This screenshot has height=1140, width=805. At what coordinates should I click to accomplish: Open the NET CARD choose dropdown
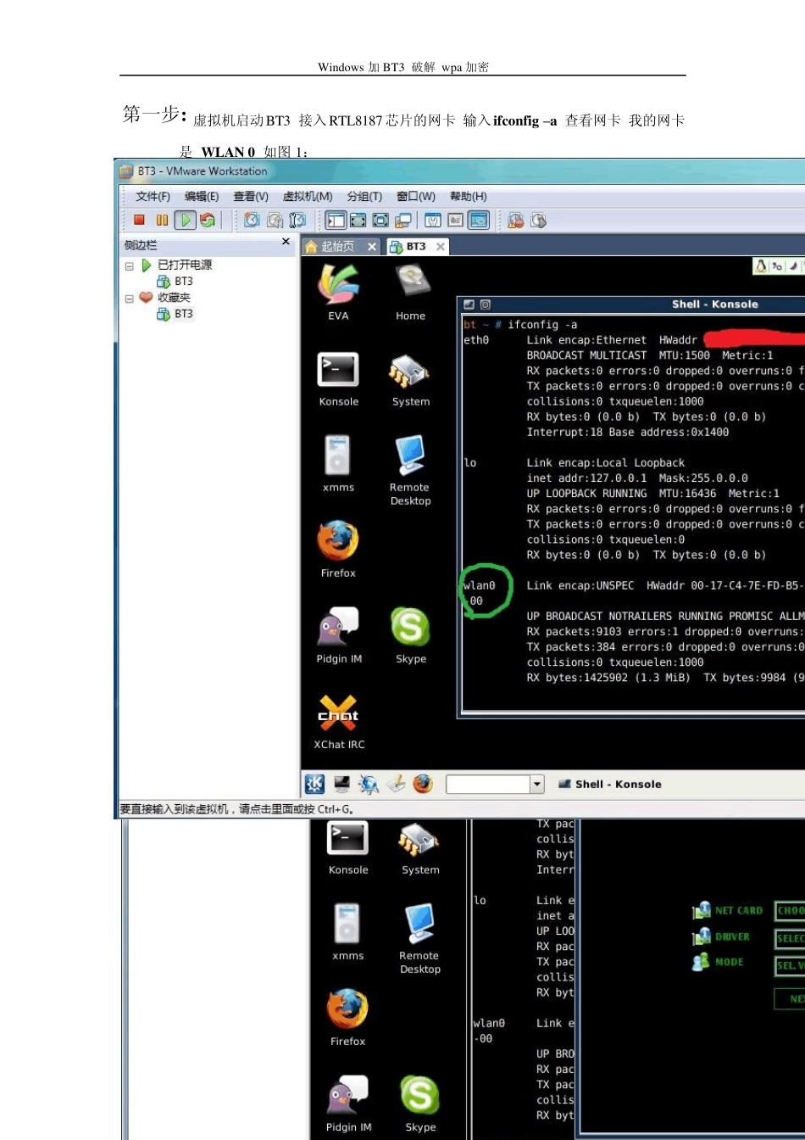[790, 911]
